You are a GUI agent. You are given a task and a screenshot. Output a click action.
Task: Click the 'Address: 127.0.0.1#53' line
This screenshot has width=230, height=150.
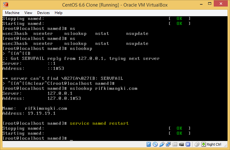[x=42, y=98]
